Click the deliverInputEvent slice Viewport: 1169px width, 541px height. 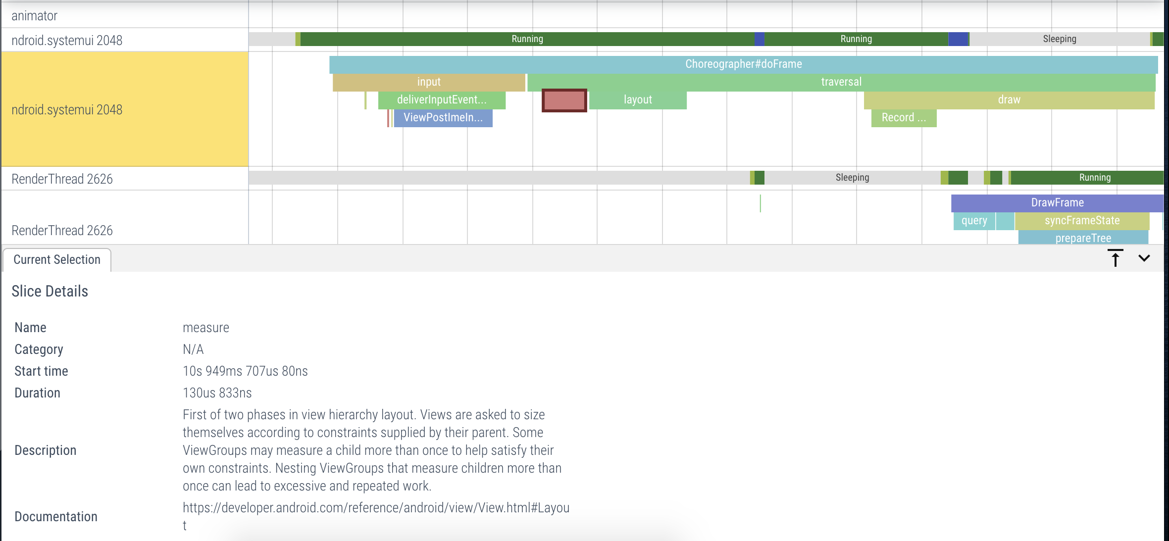[x=441, y=100]
